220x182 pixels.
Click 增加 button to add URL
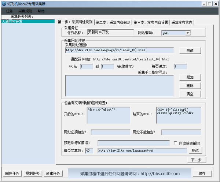[x=190, y=78]
